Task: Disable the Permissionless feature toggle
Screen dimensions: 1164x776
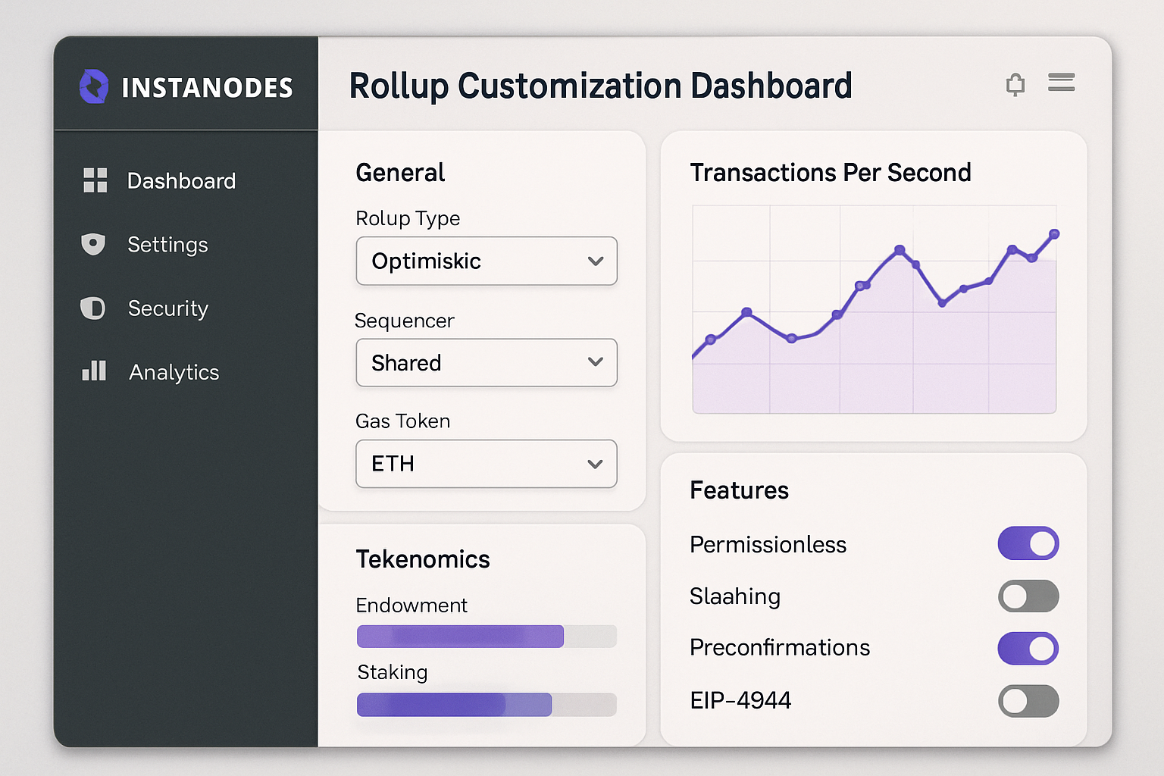Action: (x=1028, y=543)
